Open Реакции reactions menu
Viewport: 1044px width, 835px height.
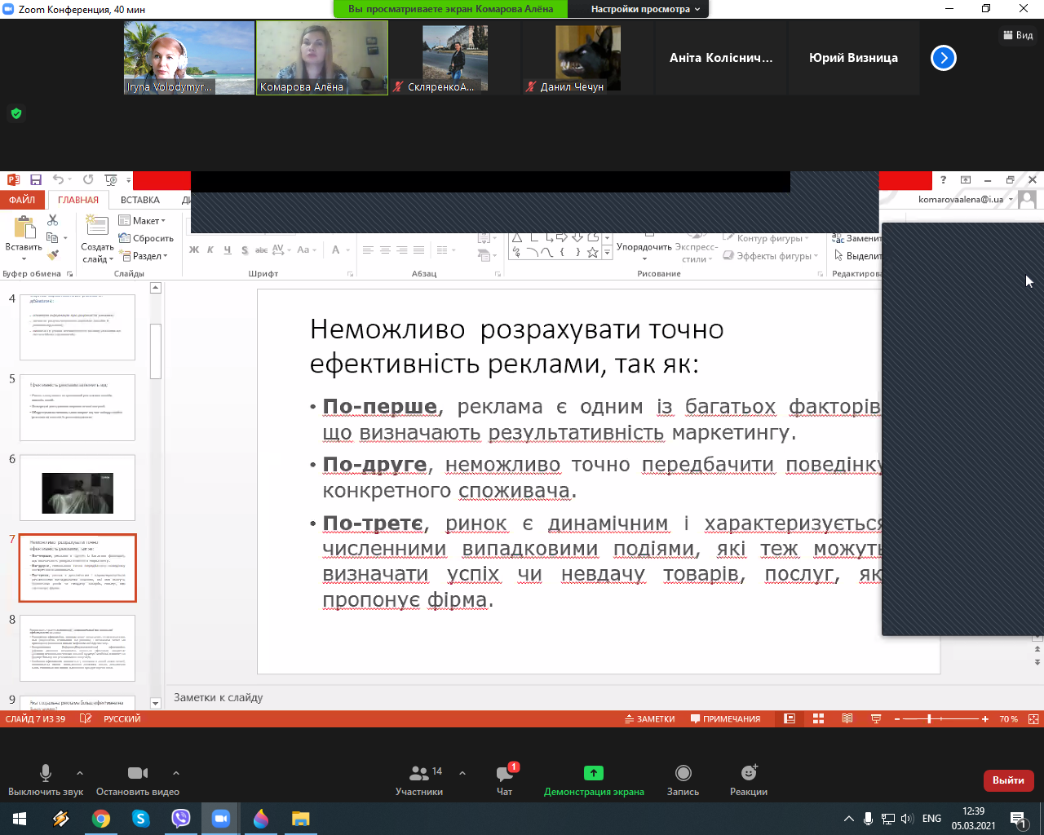coord(749,780)
